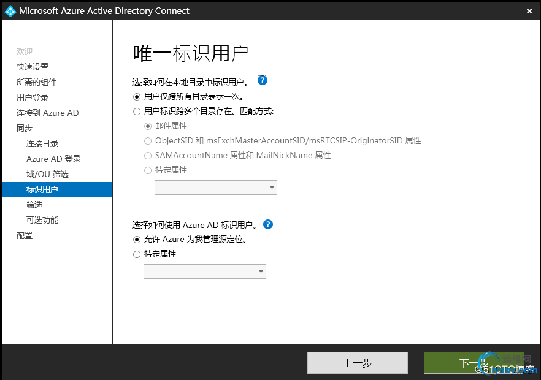541x380 pixels.
Task: Select the highlighted 标识用户 sidebar step
Action: (57, 189)
